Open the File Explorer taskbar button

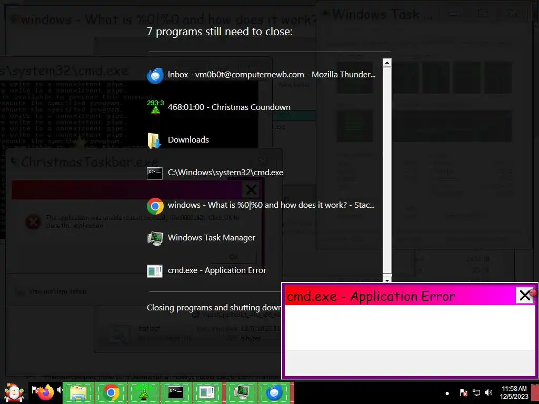click(x=78, y=392)
